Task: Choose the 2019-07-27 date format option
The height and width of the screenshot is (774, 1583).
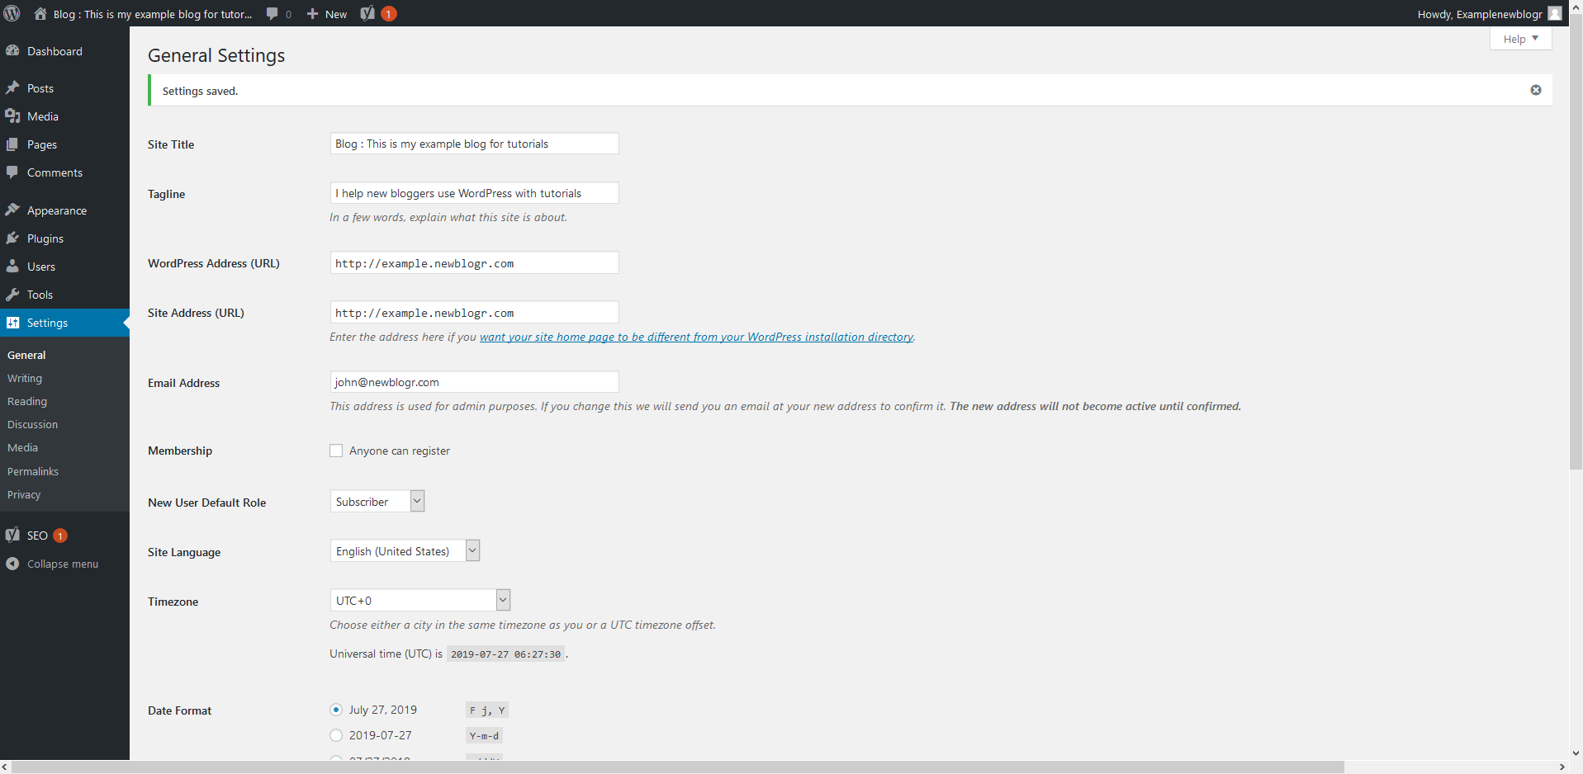Action: click(336, 735)
